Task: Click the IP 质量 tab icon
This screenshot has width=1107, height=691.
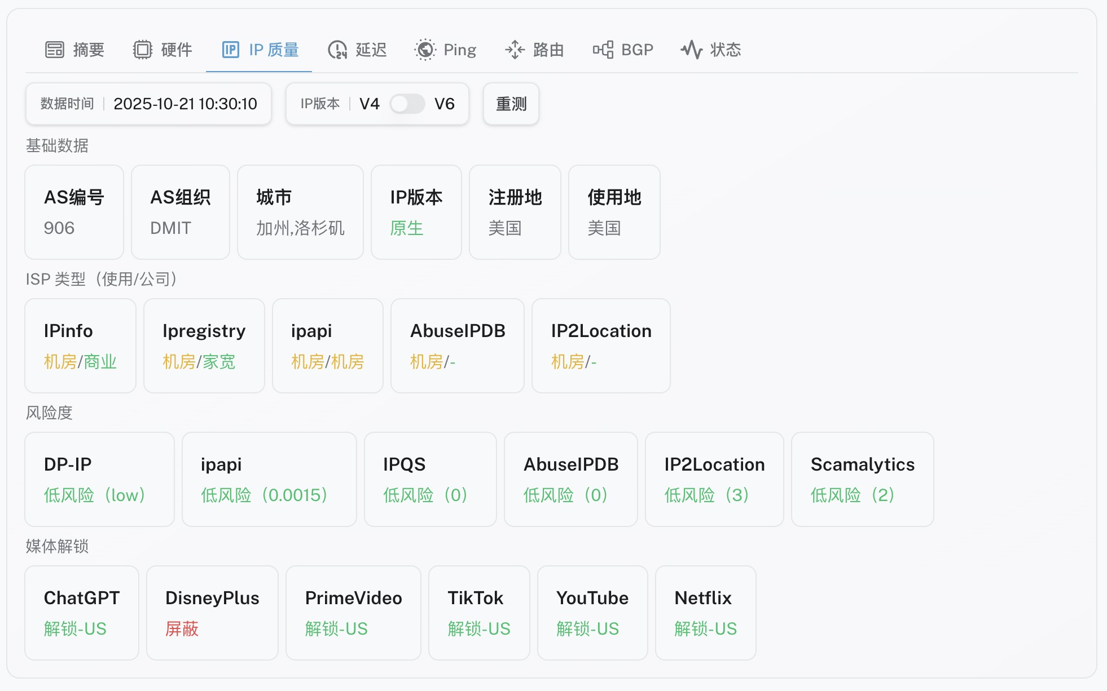Action: (231, 50)
